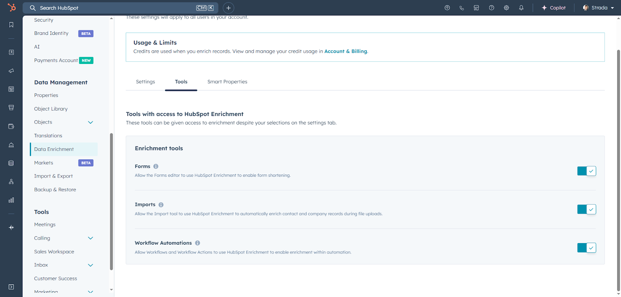Open the Strada account dropdown
The width and height of the screenshot is (621, 297).
coord(598,8)
